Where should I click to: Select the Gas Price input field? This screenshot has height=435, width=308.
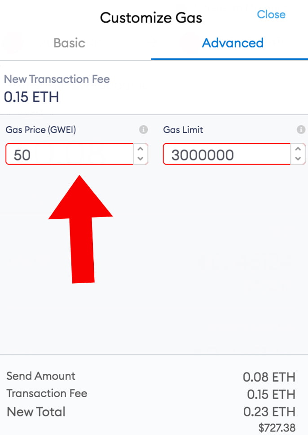(x=67, y=154)
